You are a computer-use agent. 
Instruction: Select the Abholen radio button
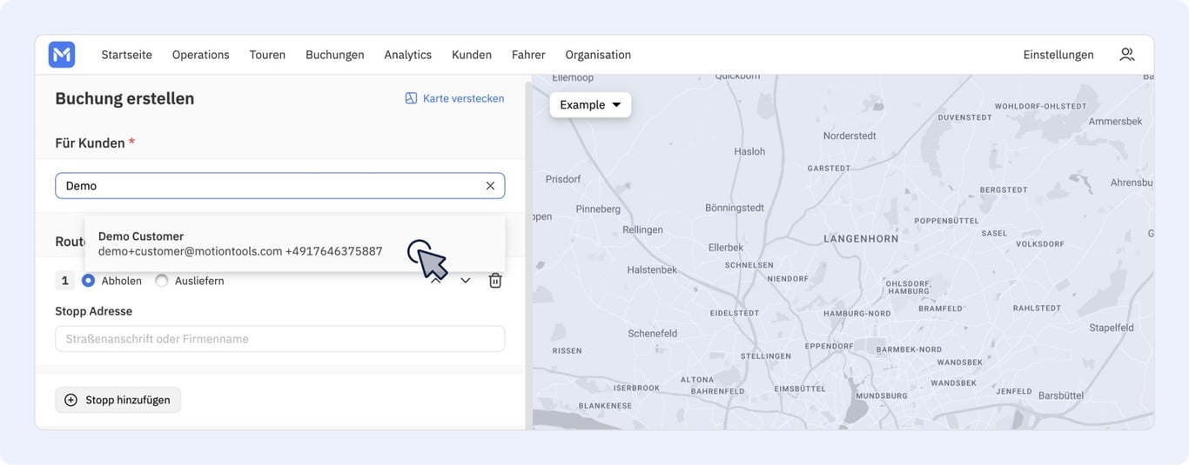pyautogui.click(x=88, y=281)
